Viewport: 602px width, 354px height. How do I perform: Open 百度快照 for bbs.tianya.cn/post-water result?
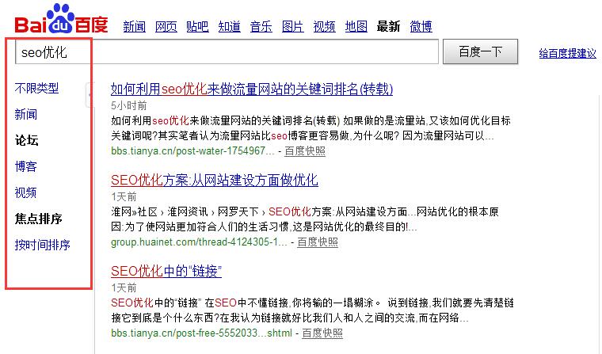(x=305, y=151)
